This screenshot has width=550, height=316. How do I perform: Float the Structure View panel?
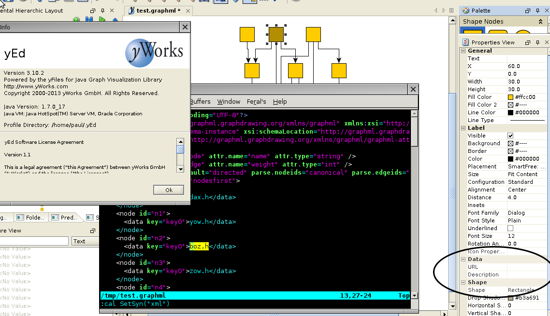point(93,231)
